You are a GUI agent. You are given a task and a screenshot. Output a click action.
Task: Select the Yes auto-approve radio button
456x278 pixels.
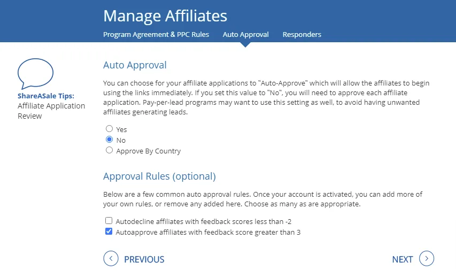pos(110,128)
